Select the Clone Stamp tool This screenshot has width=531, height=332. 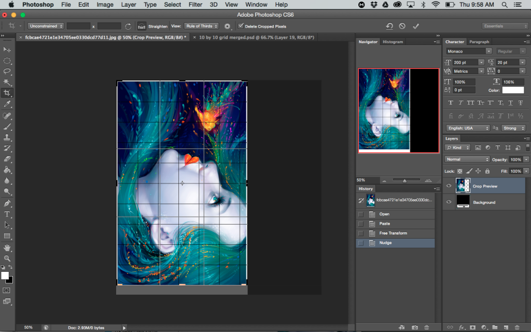[x=7, y=137]
